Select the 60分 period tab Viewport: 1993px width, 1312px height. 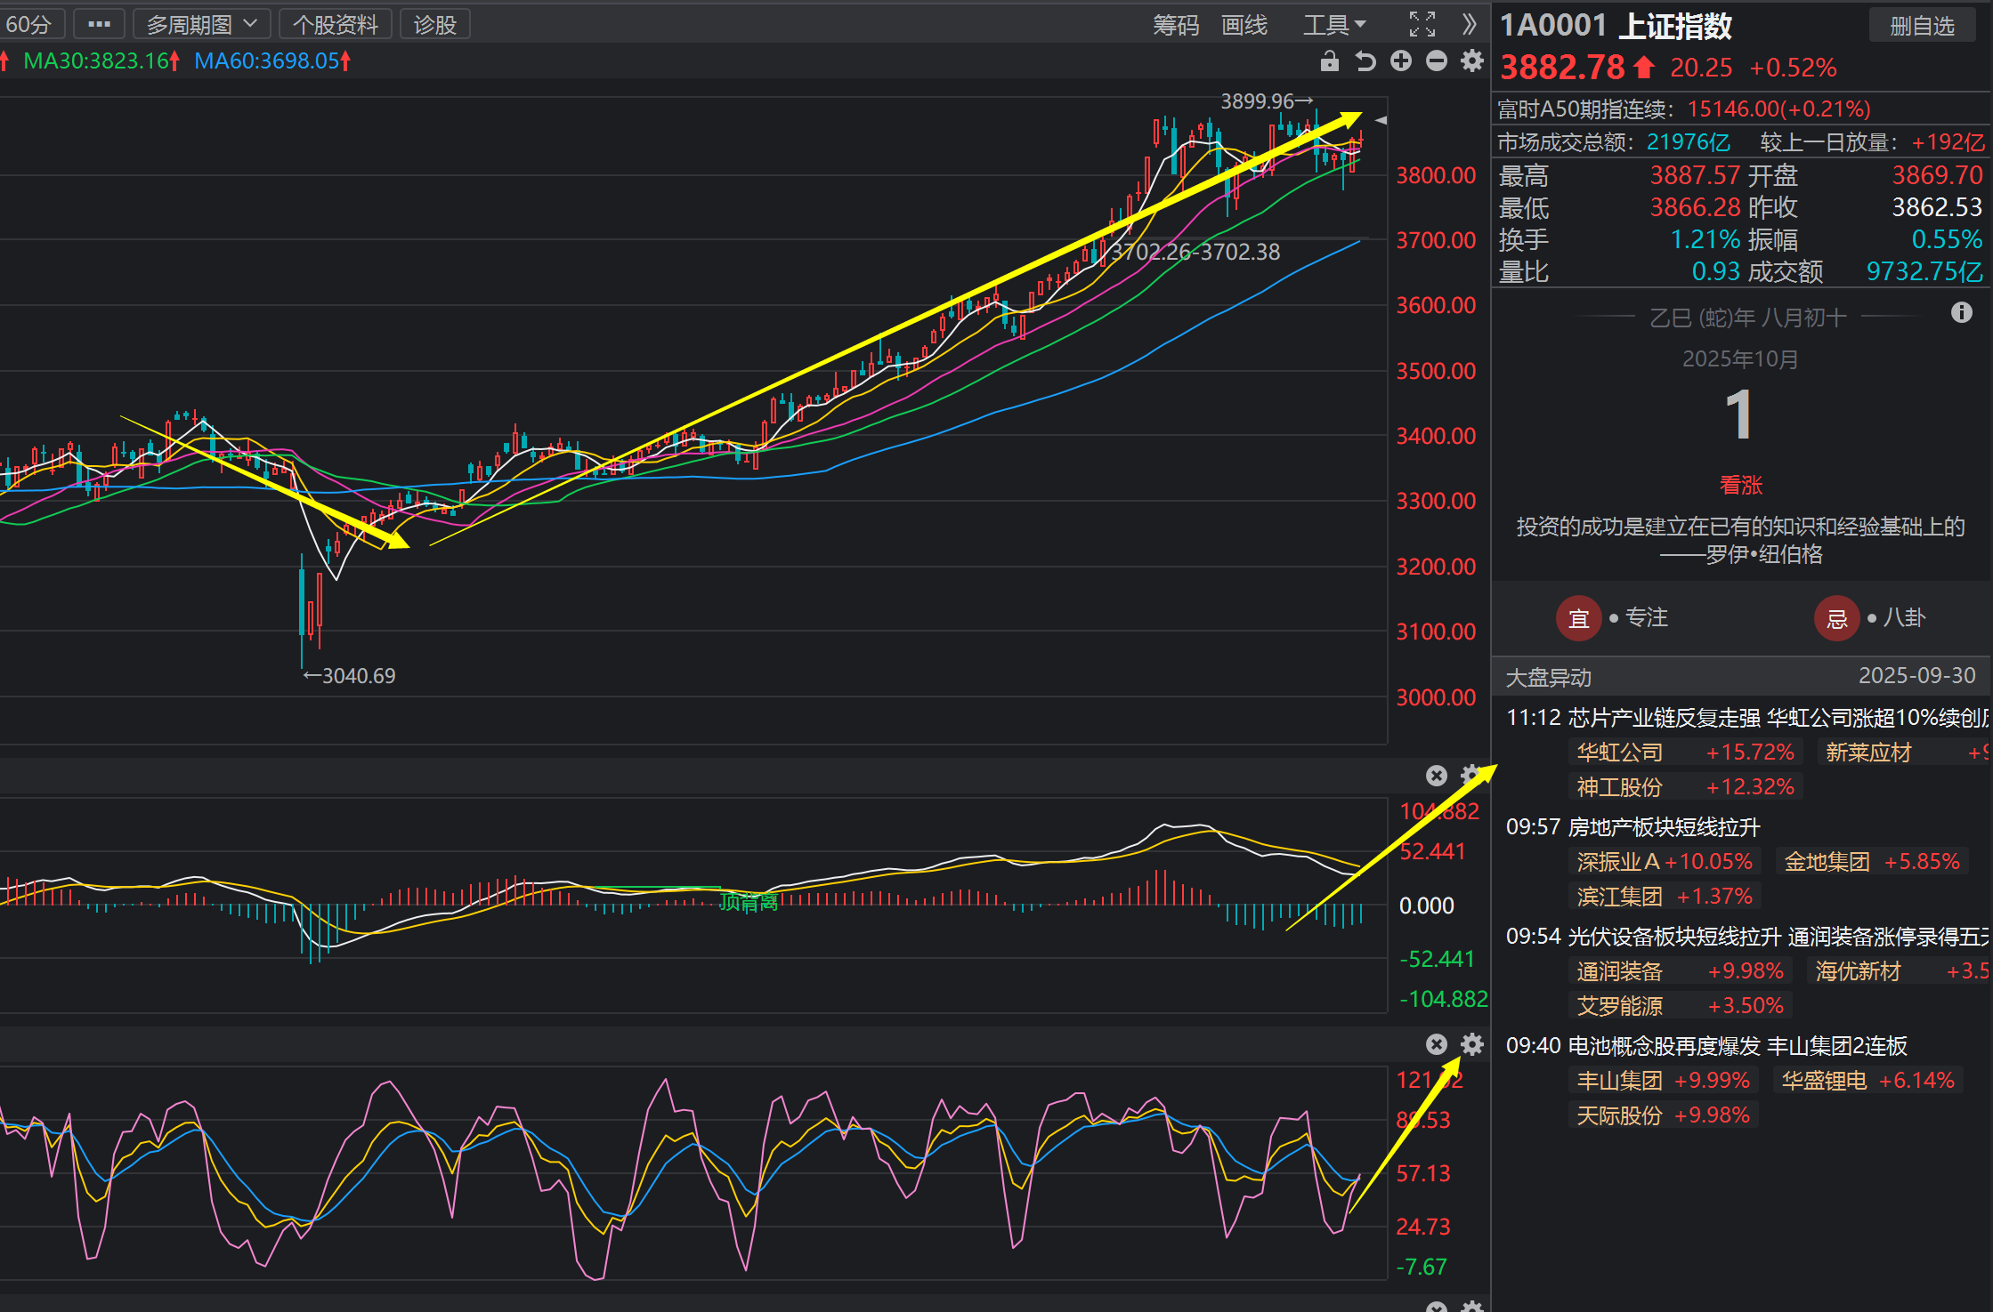28,24
